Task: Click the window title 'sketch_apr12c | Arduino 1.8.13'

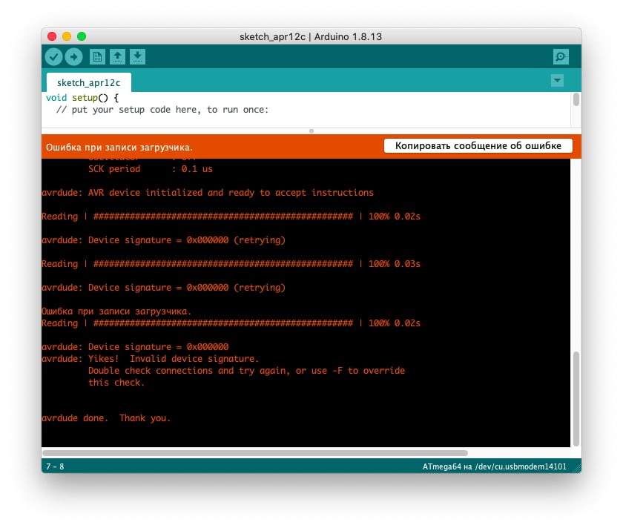Action: click(311, 36)
